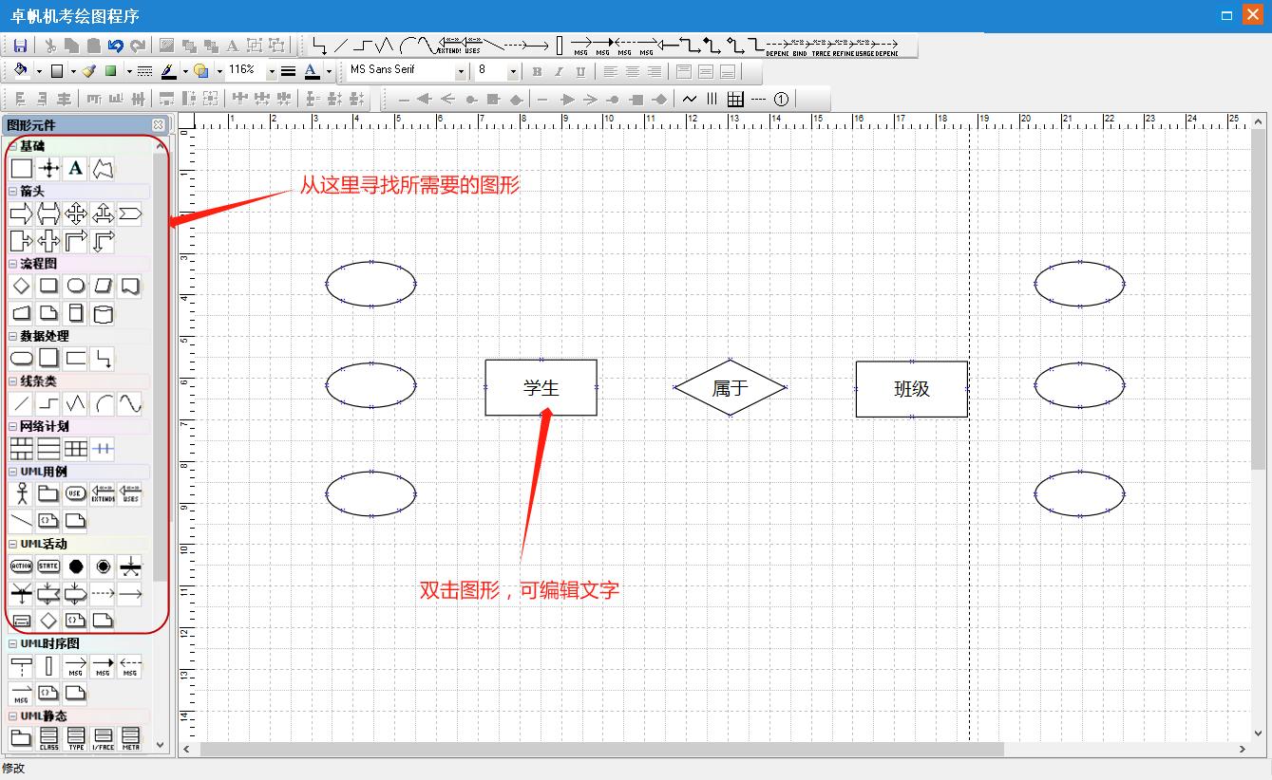Align text left
The image size is (1272, 780).
tap(611, 71)
